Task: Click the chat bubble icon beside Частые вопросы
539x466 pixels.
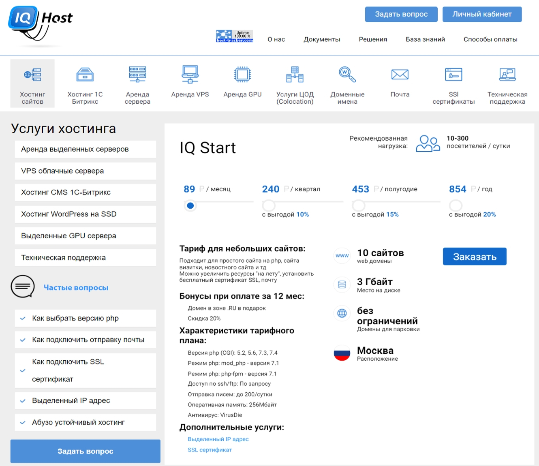Action: coord(23,286)
